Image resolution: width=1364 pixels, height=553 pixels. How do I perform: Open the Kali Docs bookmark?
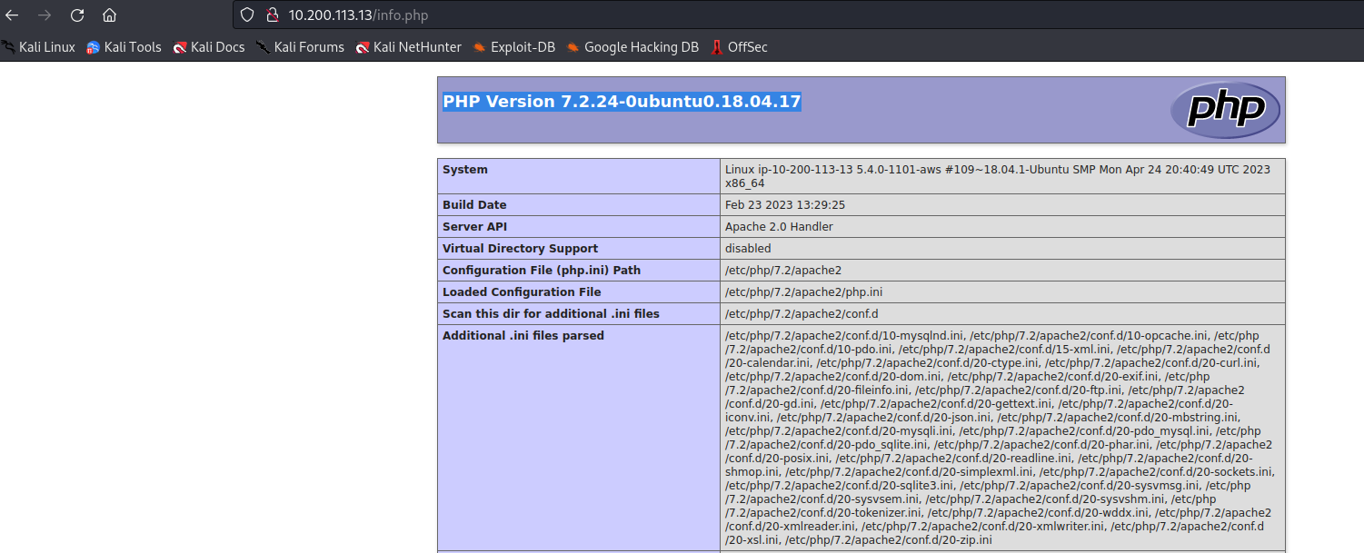pyautogui.click(x=209, y=47)
